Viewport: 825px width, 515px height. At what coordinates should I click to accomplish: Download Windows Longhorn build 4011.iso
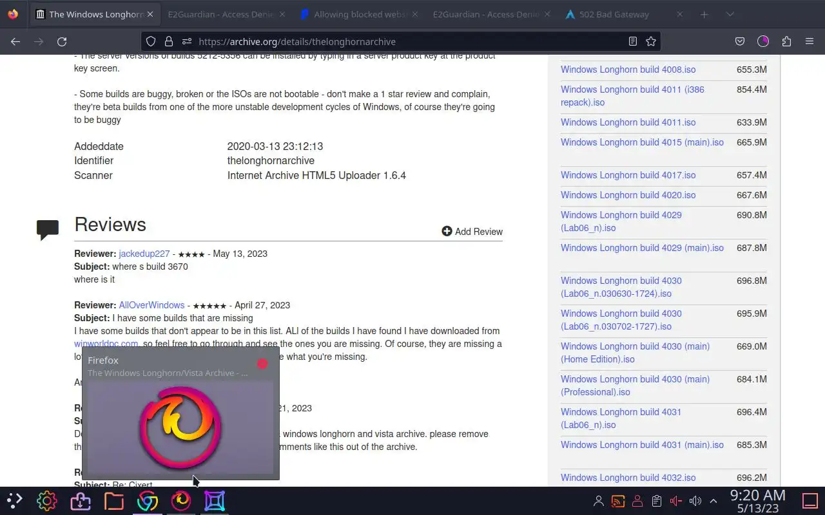click(x=628, y=122)
